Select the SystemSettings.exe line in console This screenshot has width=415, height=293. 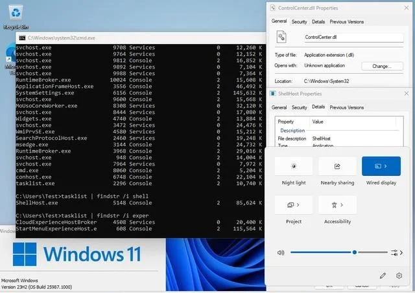139,93
